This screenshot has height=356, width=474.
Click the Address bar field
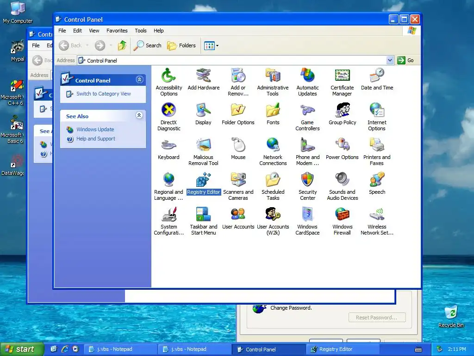tap(236, 60)
